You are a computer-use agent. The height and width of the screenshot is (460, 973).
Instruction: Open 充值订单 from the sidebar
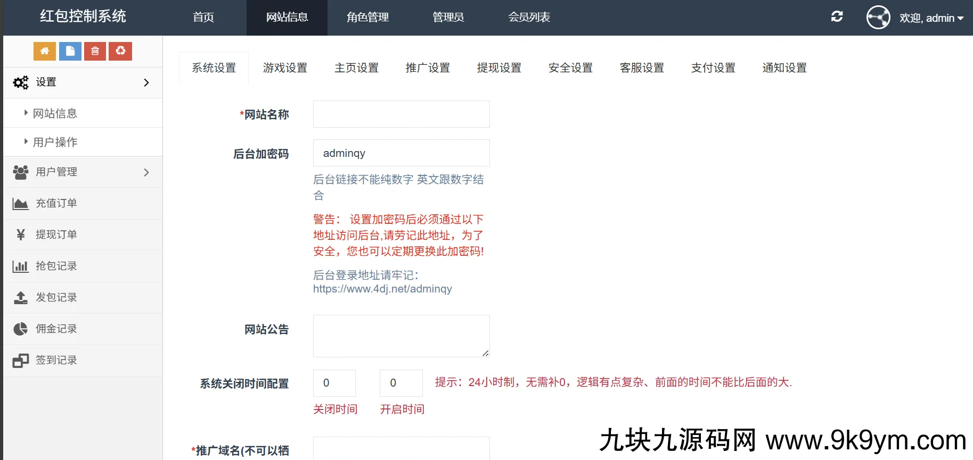(56, 203)
